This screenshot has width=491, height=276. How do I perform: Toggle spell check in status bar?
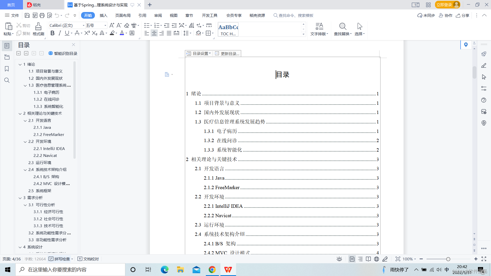[60, 259]
